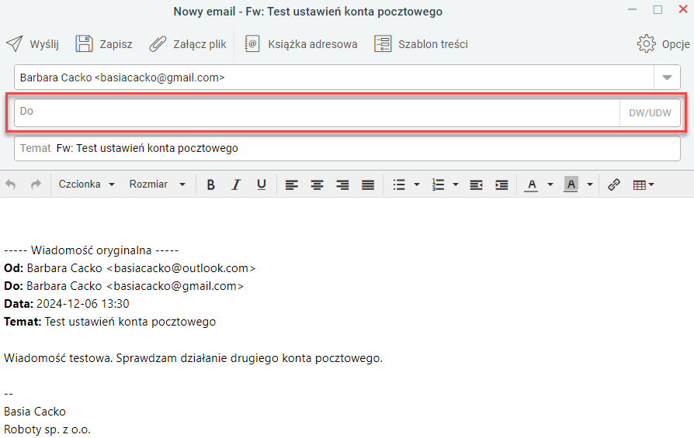Click the floppy disk save icon
Screen dimensions: 694x438
click(84, 43)
